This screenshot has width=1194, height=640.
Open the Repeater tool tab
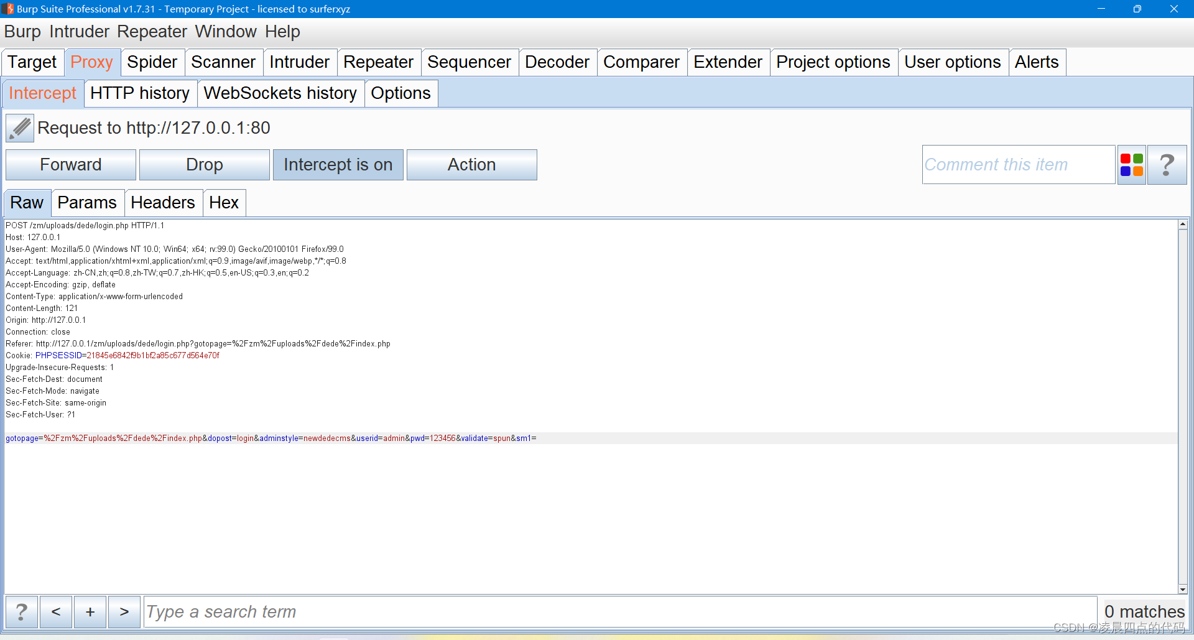(x=378, y=62)
